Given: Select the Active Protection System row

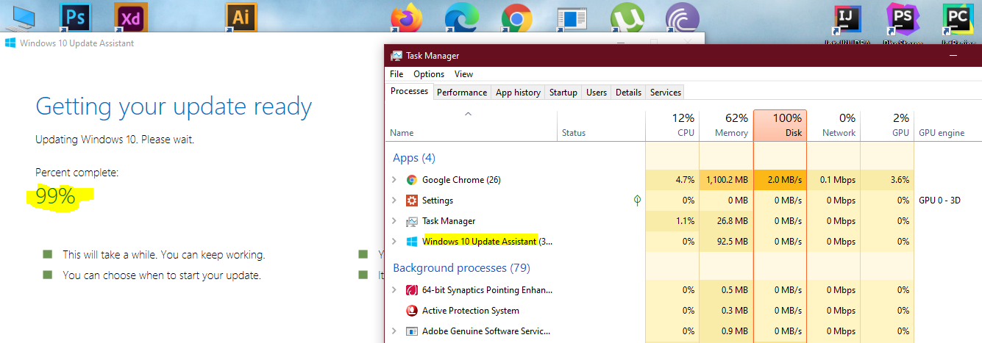Looking at the screenshot, I should pyautogui.click(x=684, y=311).
